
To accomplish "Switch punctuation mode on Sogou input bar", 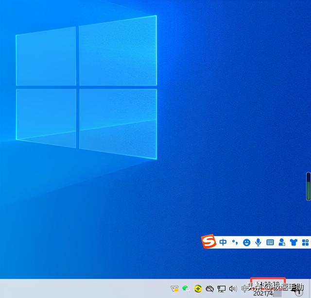I will 235,242.
